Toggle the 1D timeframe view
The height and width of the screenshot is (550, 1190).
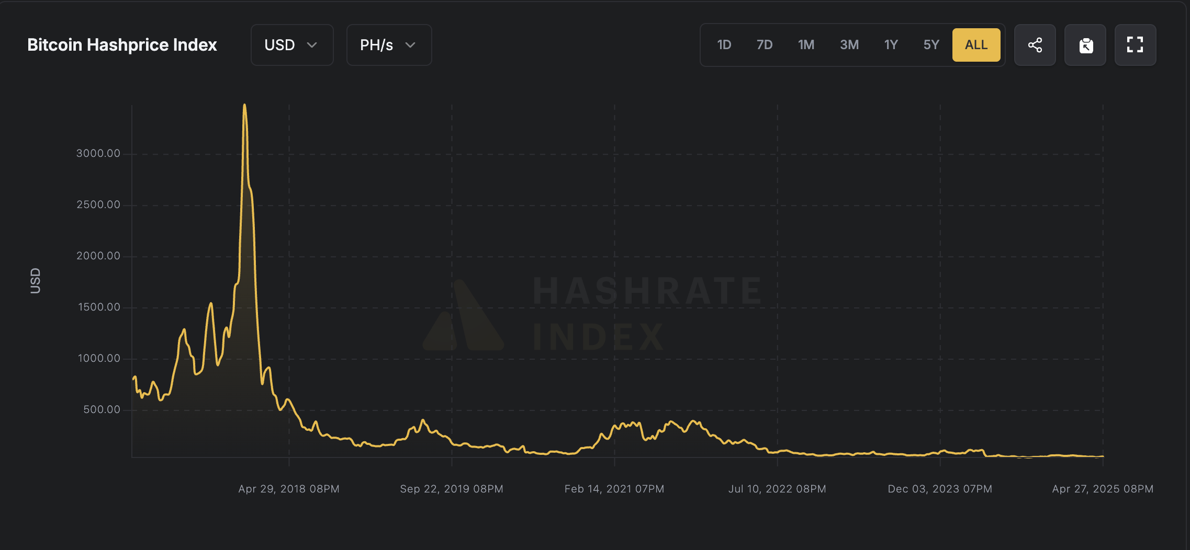724,45
